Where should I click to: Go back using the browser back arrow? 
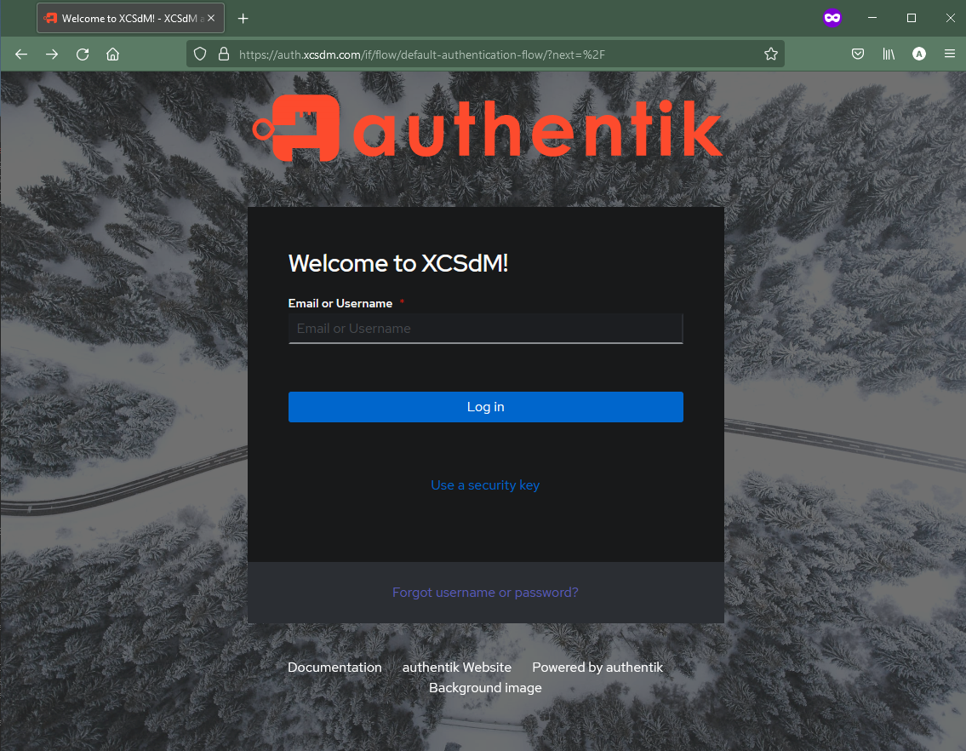(x=21, y=54)
